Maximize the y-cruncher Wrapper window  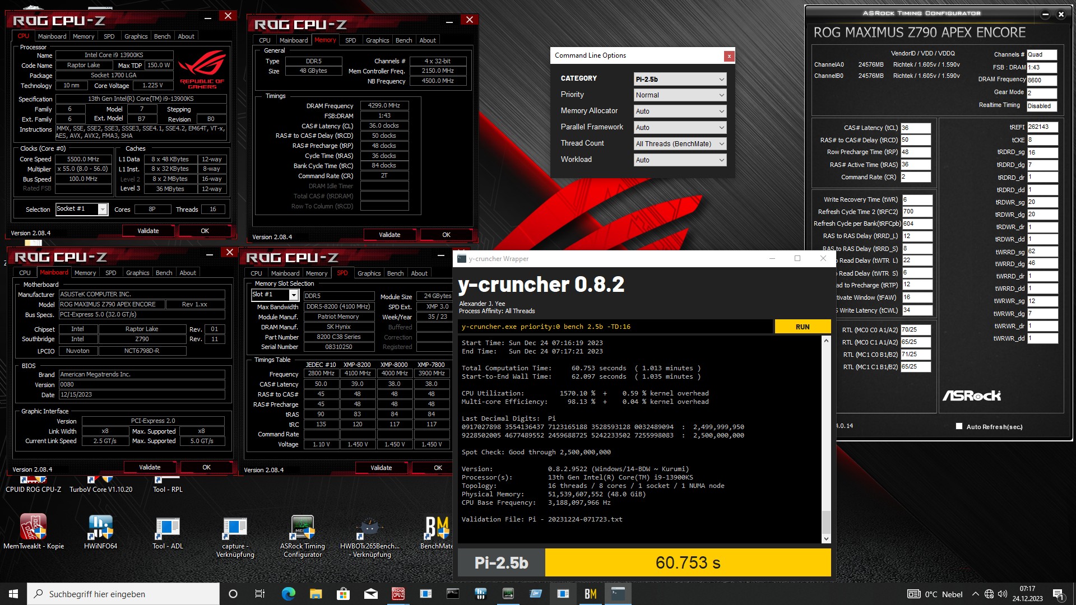click(x=797, y=258)
